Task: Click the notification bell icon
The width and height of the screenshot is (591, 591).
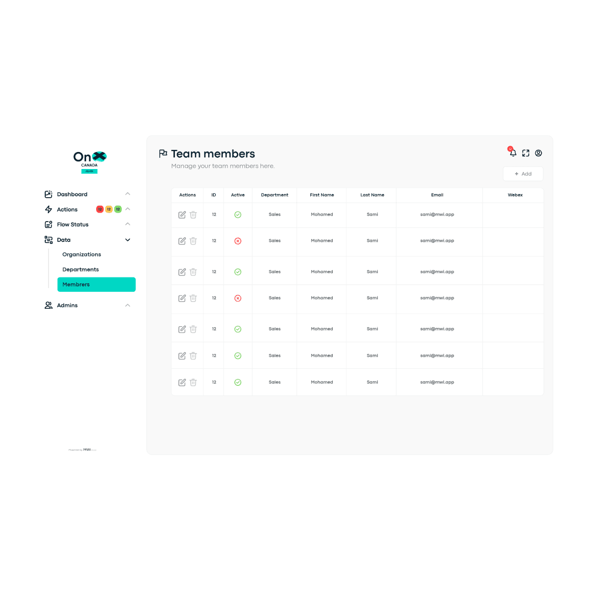Action: pyautogui.click(x=513, y=153)
